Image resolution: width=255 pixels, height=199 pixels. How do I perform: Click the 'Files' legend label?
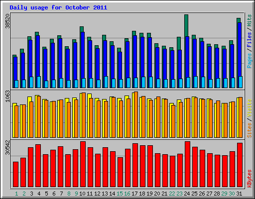[x=250, y=40]
